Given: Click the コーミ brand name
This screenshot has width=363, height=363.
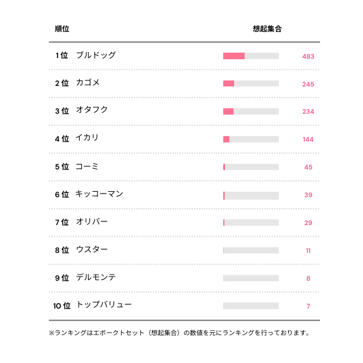Looking at the screenshot, I should click(x=87, y=166).
